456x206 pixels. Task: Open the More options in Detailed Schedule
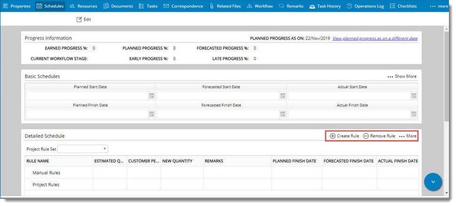(408, 136)
